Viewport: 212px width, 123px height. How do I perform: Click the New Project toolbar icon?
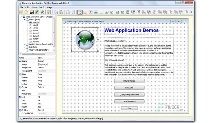click(x=21, y=12)
